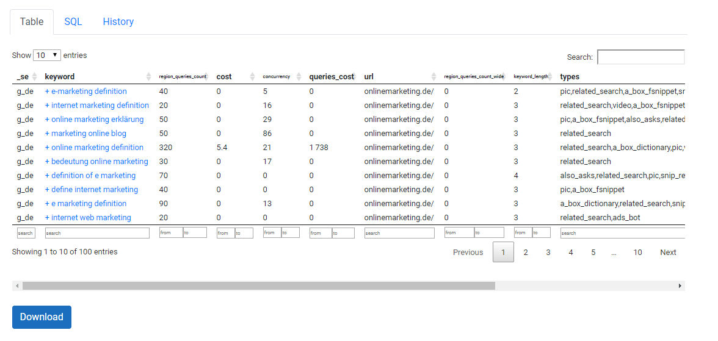Open keyword bedeutung online marketing

(x=96, y=161)
